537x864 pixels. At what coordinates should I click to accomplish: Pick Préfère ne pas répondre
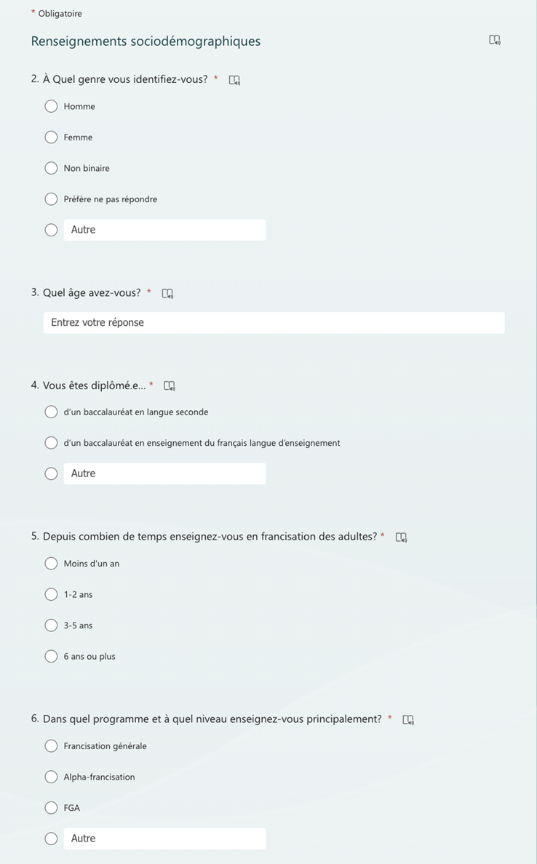(x=51, y=199)
